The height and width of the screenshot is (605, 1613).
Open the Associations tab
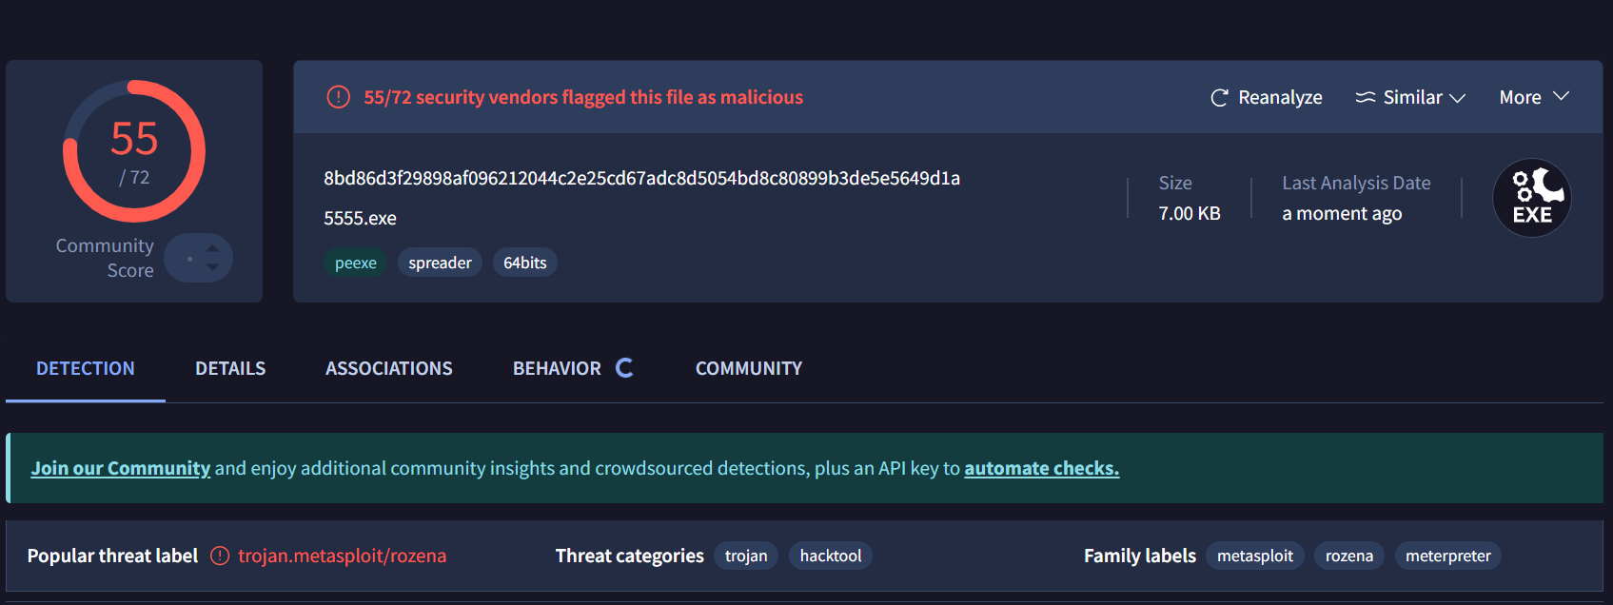pos(388,368)
